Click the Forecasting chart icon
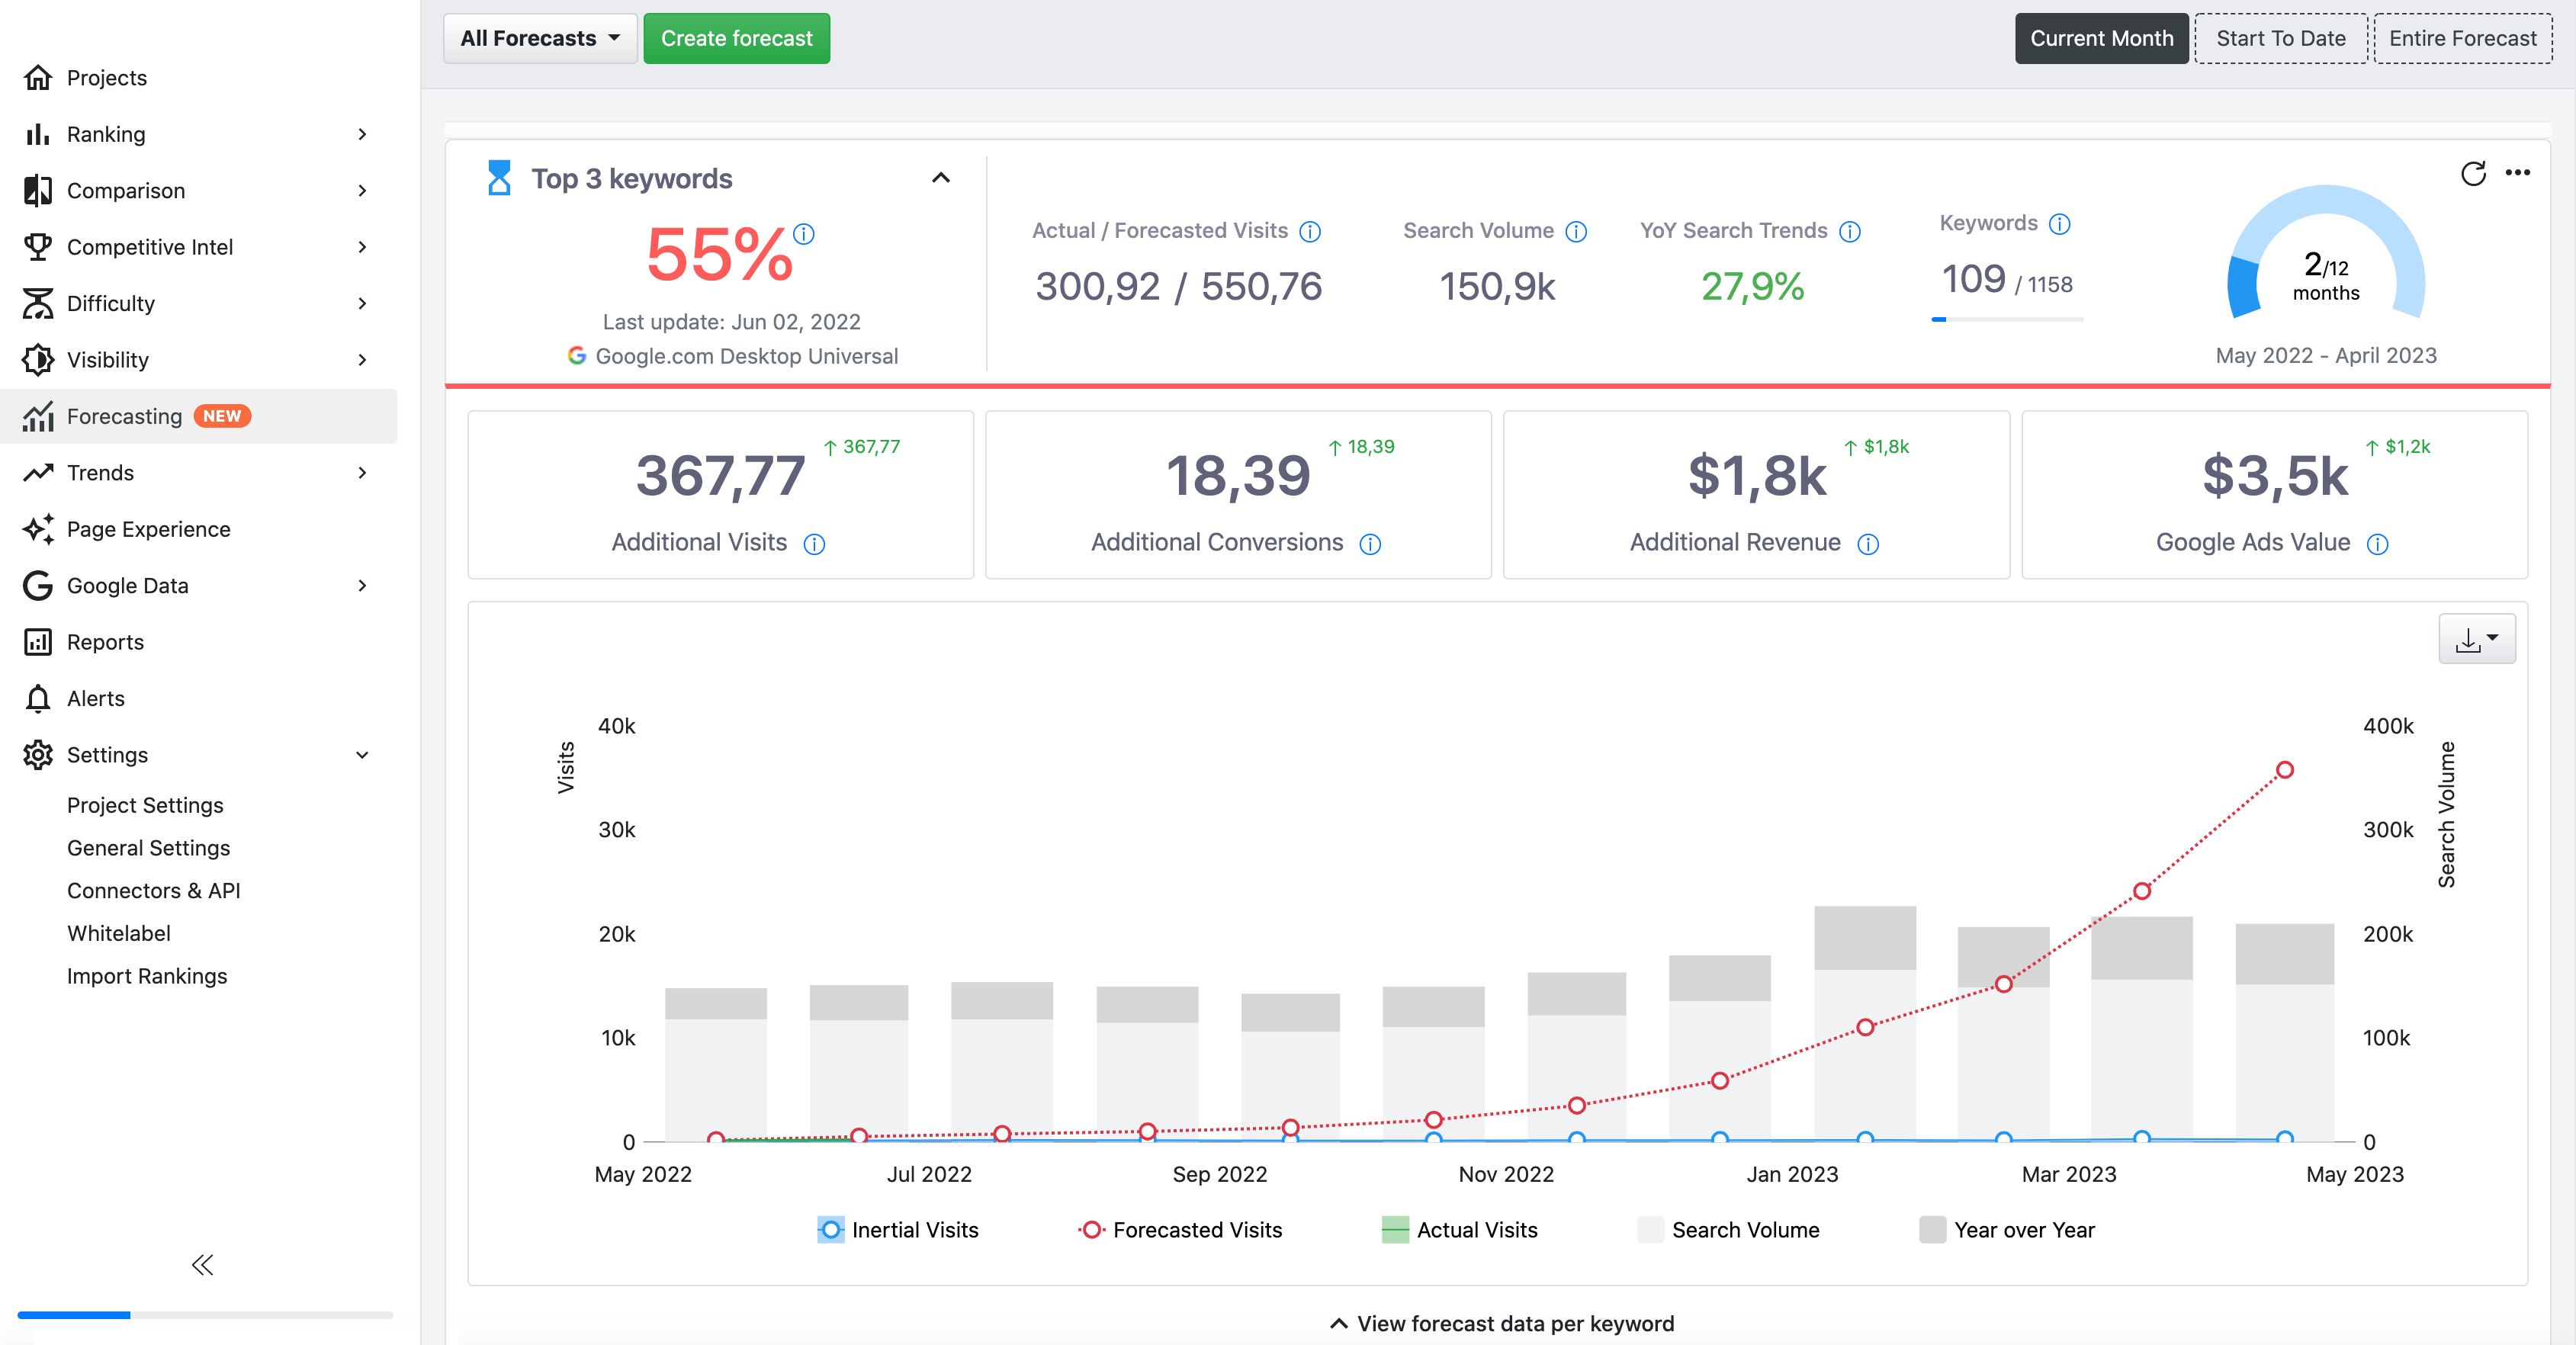The height and width of the screenshot is (1345, 2576). coord(38,416)
